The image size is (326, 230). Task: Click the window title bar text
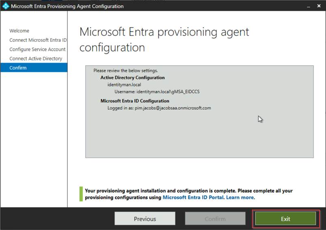(67, 6)
